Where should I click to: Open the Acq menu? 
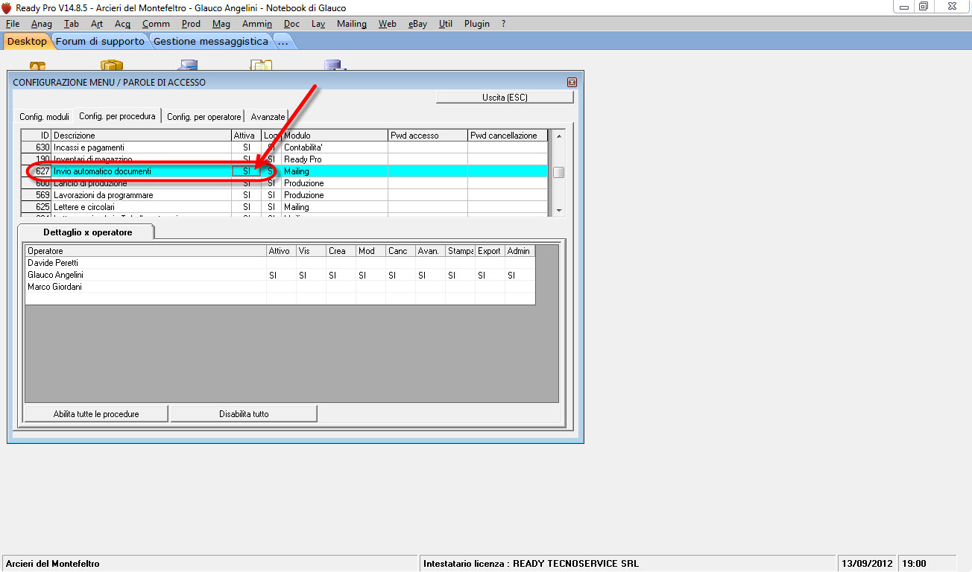pos(122,24)
